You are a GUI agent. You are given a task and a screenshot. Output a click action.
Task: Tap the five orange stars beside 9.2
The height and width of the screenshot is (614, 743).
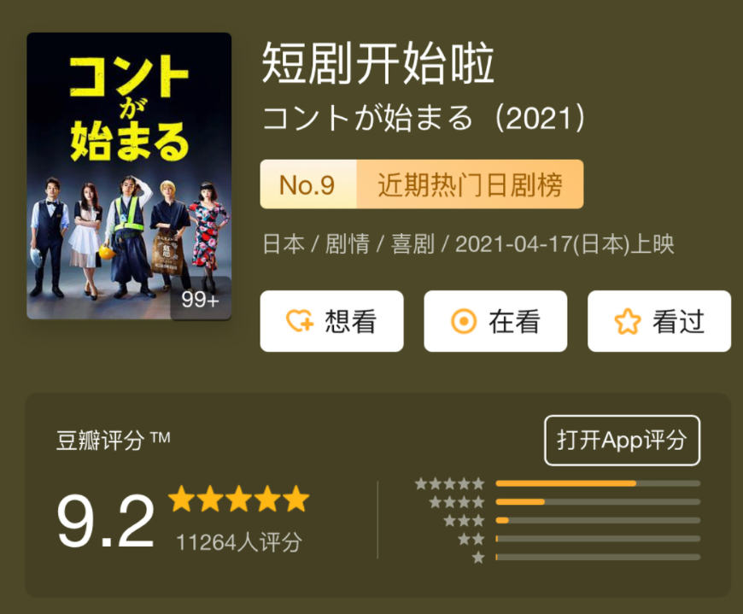[x=239, y=499]
